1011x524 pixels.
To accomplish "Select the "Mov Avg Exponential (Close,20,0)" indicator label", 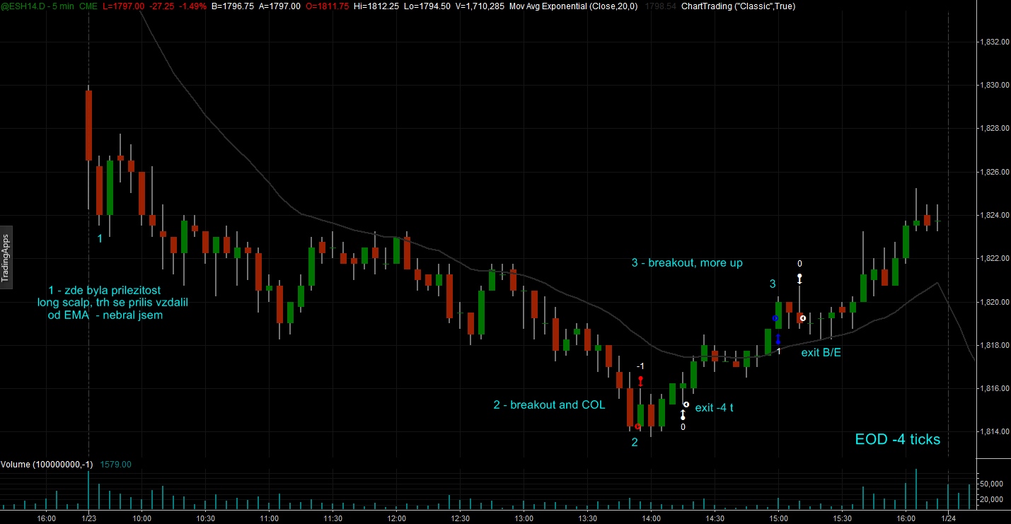I will coord(574,6).
